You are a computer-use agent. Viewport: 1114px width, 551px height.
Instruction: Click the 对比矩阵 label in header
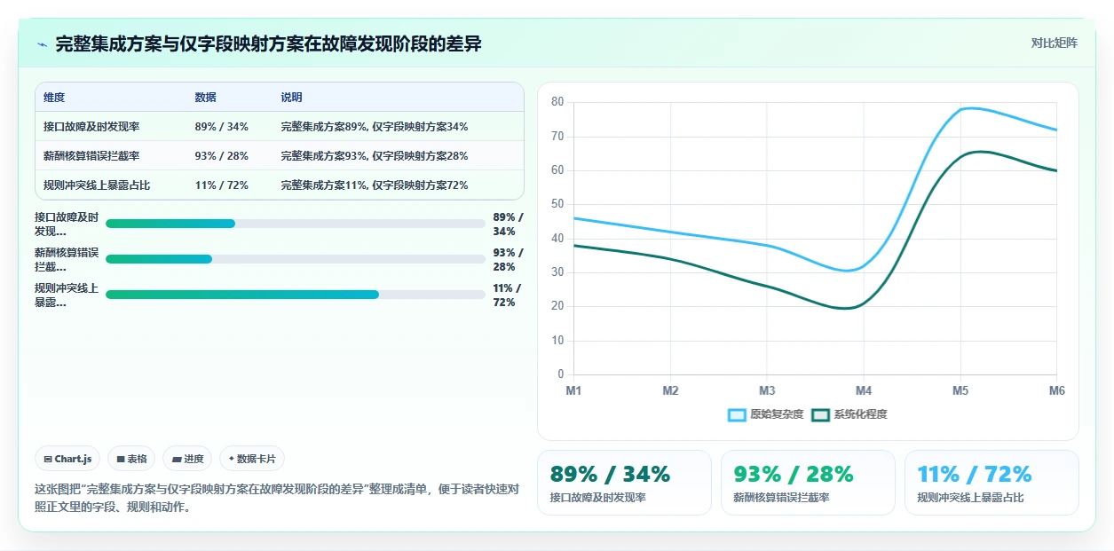point(1055,43)
